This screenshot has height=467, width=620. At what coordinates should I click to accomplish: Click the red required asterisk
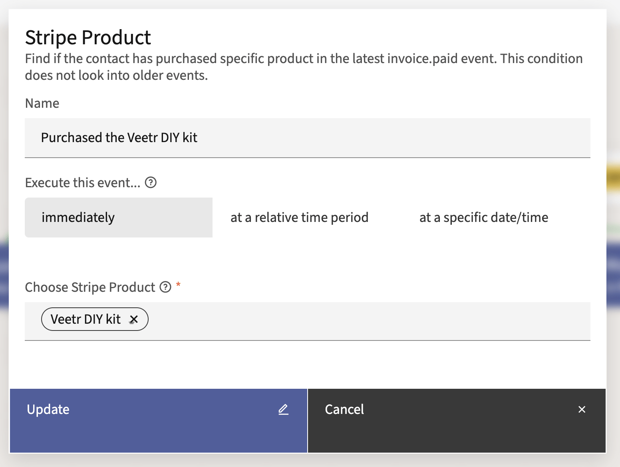(x=178, y=285)
